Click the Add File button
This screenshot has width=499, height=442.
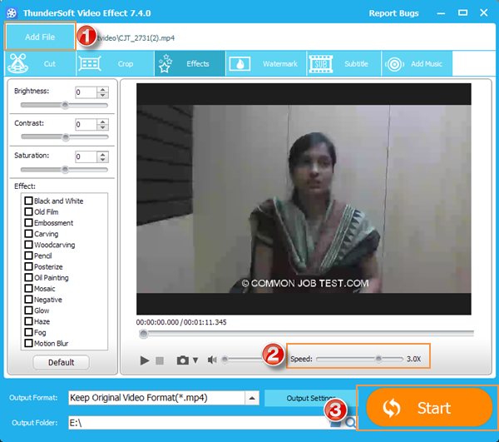(x=40, y=37)
